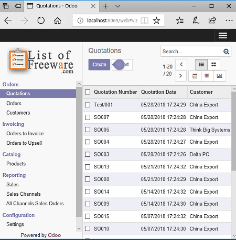Screen dimensions: 236x240
Task: Click the Create button
Action: pyautogui.click(x=99, y=65)
